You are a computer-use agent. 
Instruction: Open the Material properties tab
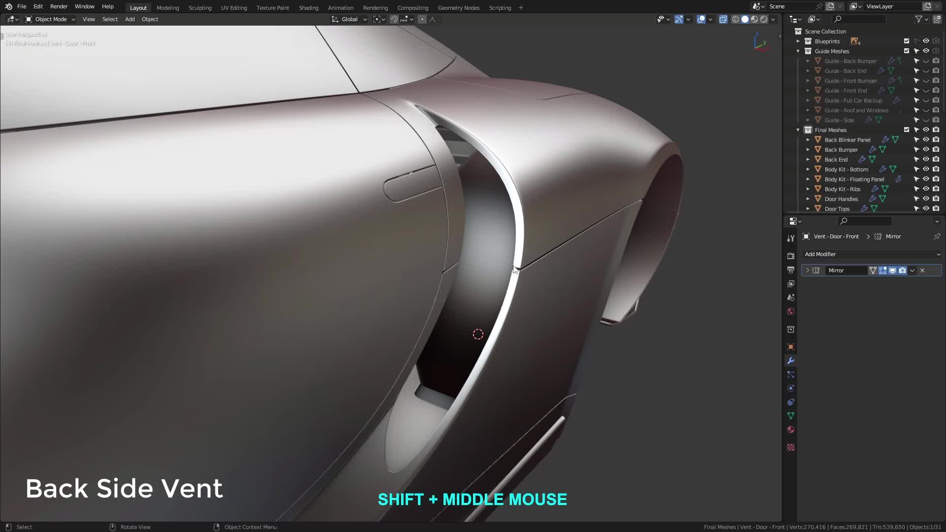pyautogui.click(x=791, y=430)
